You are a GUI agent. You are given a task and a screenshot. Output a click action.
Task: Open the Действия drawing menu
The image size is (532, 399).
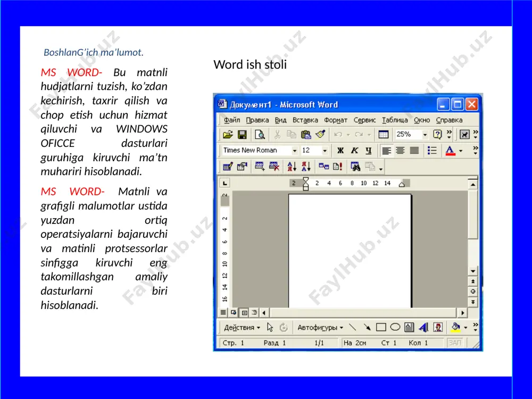242,327
